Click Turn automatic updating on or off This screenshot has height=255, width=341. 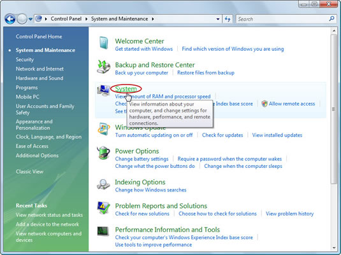[154, 135]
